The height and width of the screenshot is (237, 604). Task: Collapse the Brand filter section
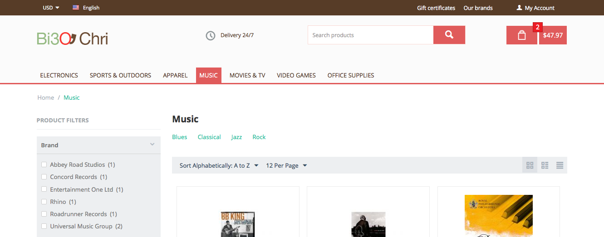[152, 145]
